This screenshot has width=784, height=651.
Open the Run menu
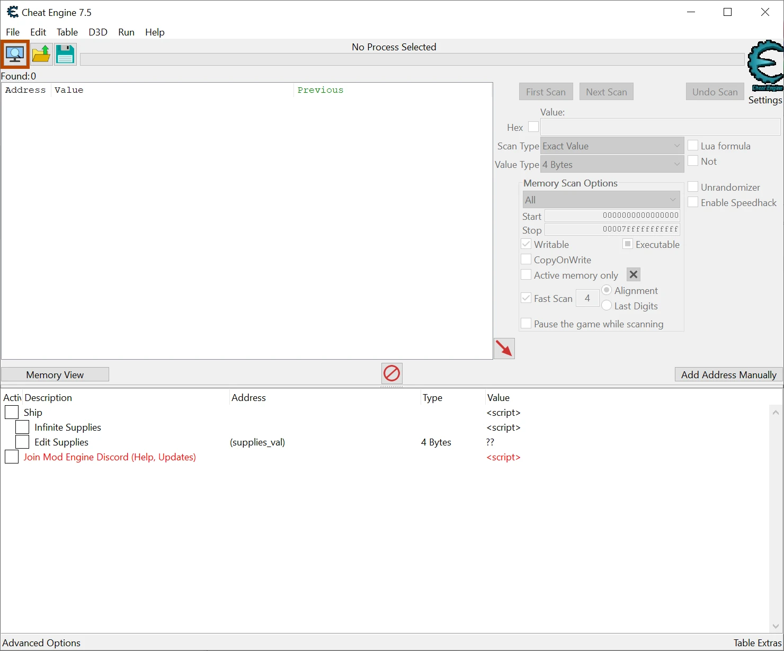click(126, 32)
